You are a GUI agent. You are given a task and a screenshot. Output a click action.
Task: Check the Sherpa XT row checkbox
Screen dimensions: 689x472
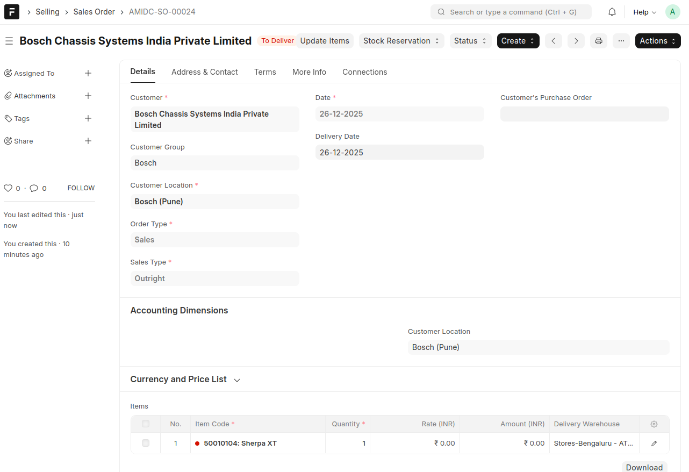[x=146, y=444]
